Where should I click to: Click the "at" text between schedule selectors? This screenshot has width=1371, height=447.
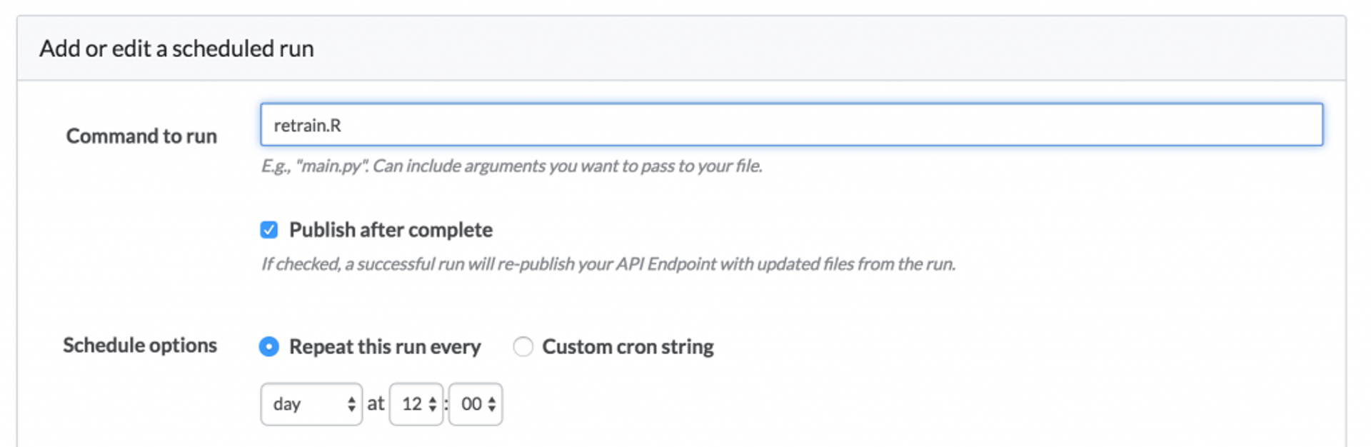pyautogui.click(x=376, y=403)
